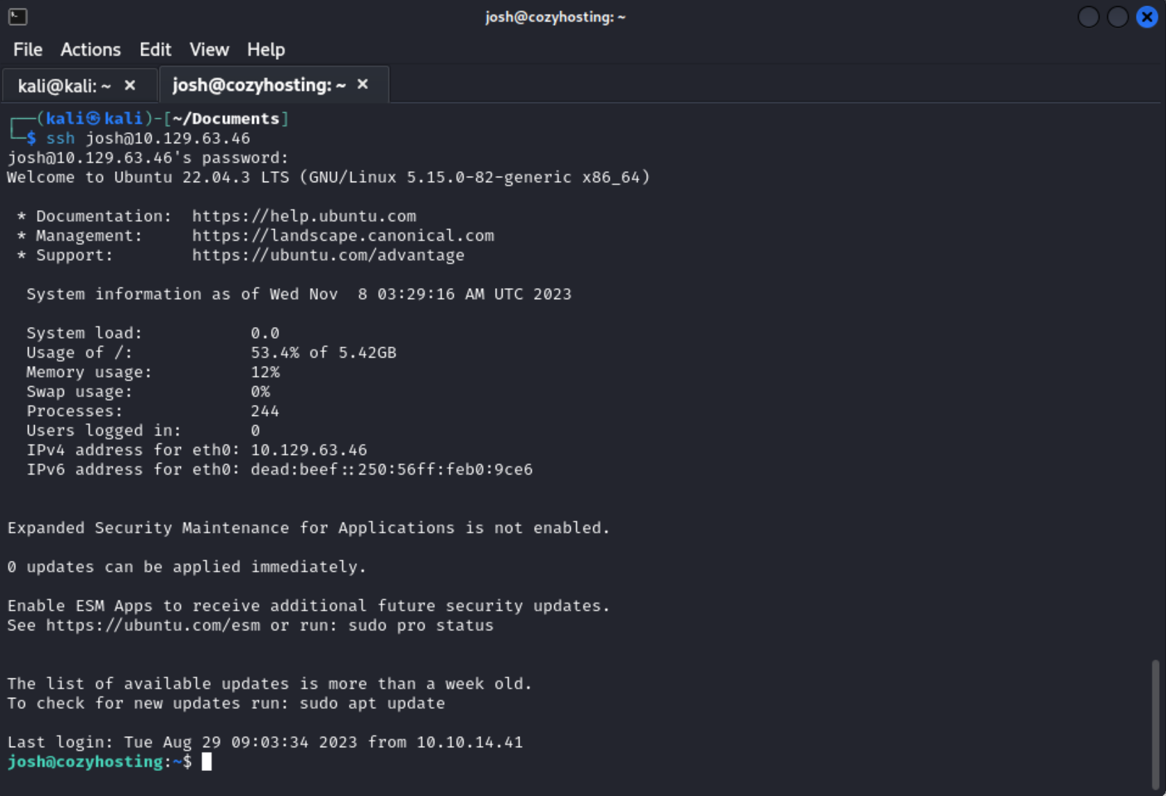Click the cursor at the josh@cozyhosting prompt
Viewport: 1166px width, 796px height.
[207, 762]
